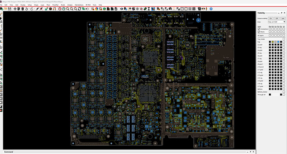Click Global visibility On button

pyautogui.click(x=271, y=19)
